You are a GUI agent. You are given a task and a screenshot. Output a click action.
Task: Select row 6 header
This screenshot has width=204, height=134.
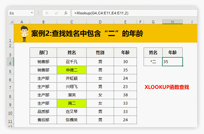click(10, 78)
